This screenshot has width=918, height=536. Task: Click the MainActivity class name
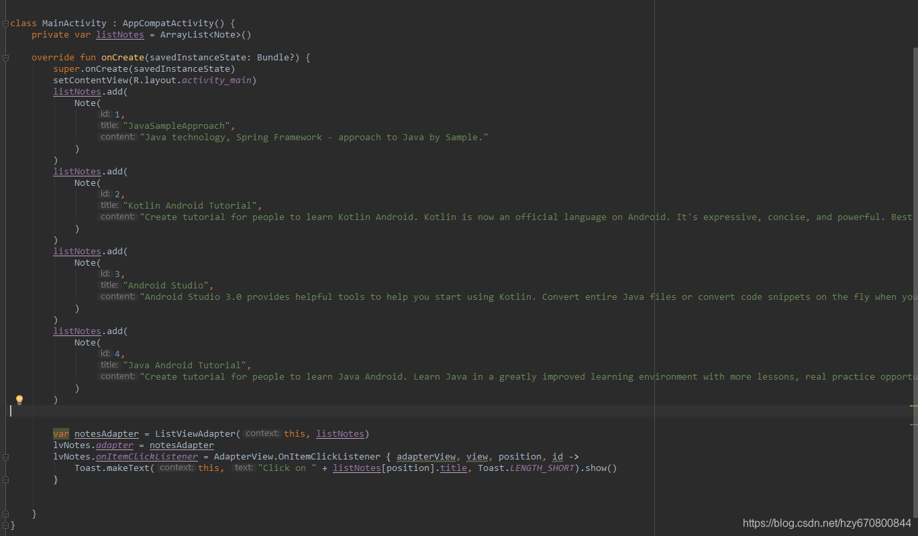74,23
